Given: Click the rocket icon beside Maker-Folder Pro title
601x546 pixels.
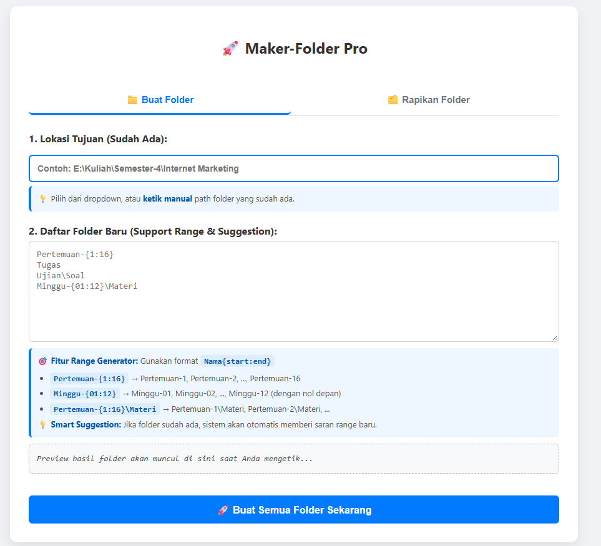Looking at the screenshot, I should point(230,49).
